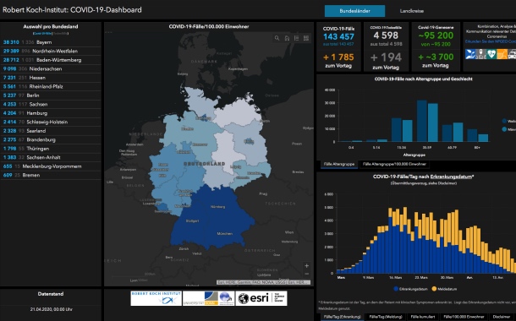Click the München label on the map
Screen dimensions: 516x321
[225, 234]
